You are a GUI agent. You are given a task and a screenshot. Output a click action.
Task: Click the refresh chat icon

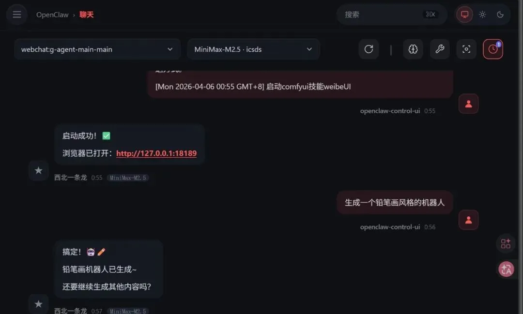pyautogui.click(x=369, y=49)
